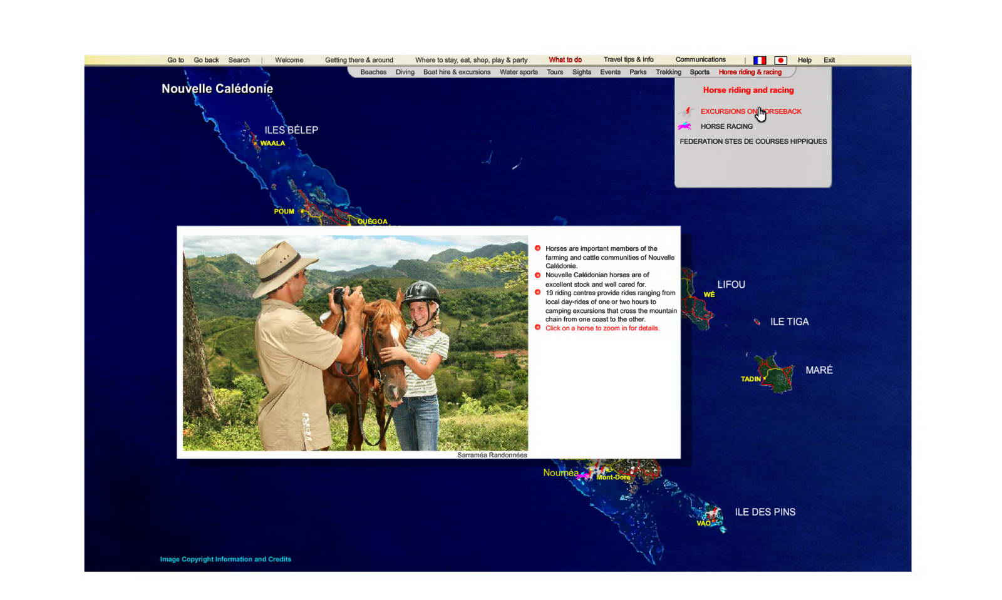Image resolution: width=1002 pixels, height=600 pixels.
Task: Select the magenta horse racing icon
Action: pyautogui.click(x=684, y=126)
